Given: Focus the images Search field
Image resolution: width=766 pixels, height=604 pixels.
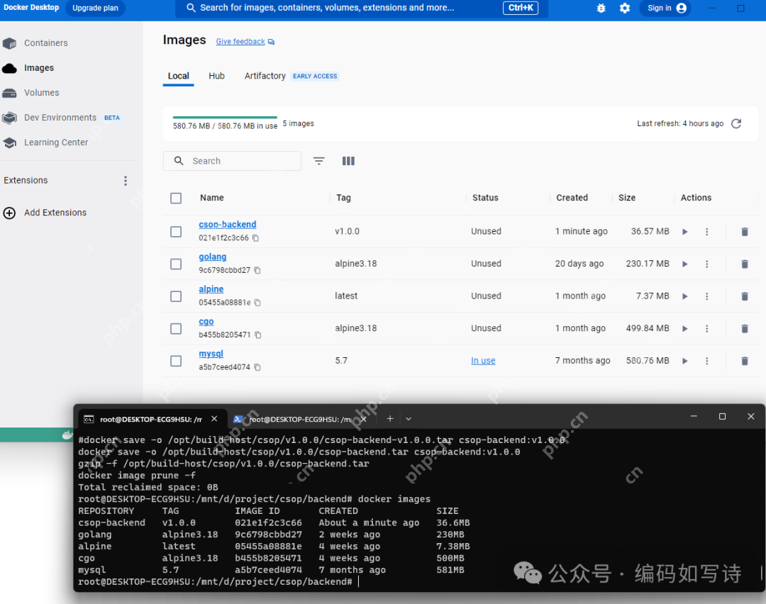Looking at the screenshot, I should pos(232,161).
